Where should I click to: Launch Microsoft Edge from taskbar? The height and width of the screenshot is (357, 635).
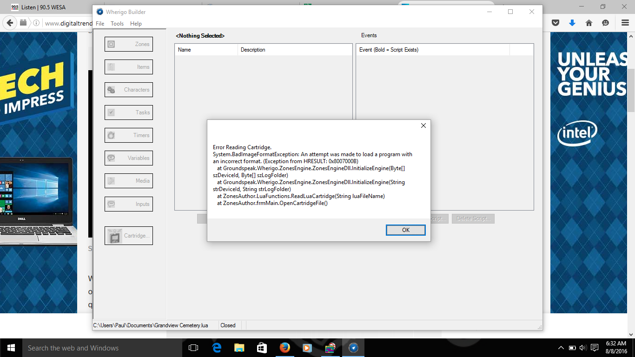tap(217, 348)
